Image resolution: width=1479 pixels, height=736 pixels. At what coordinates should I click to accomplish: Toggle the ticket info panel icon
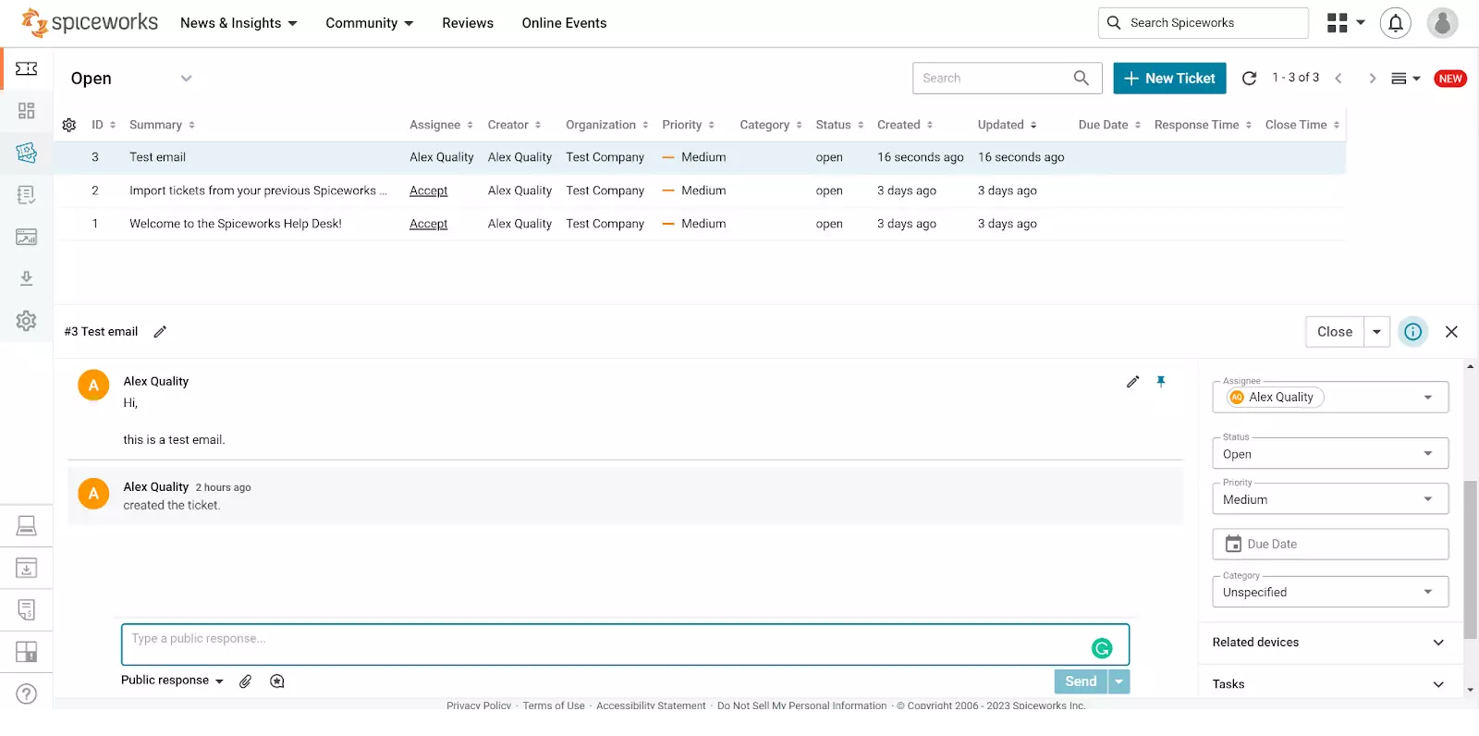pyautogui.click(x=1412, y=332)
